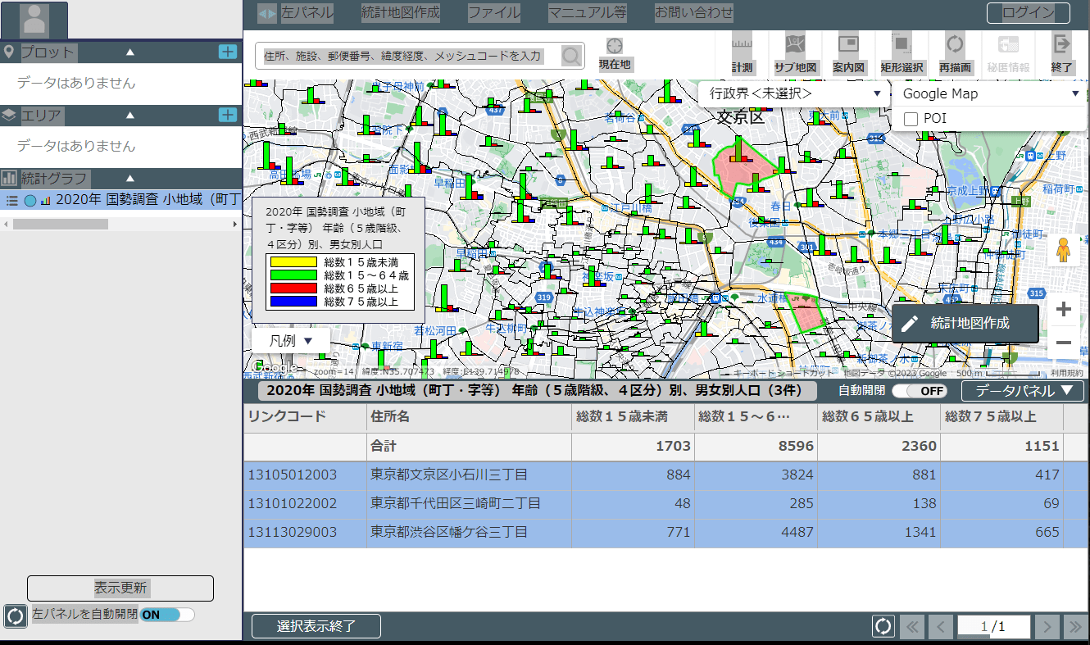Expand the 凡例 legend dropdown
The height and width of the screenshot is (645, 1090).
click(x=291, y=340)
